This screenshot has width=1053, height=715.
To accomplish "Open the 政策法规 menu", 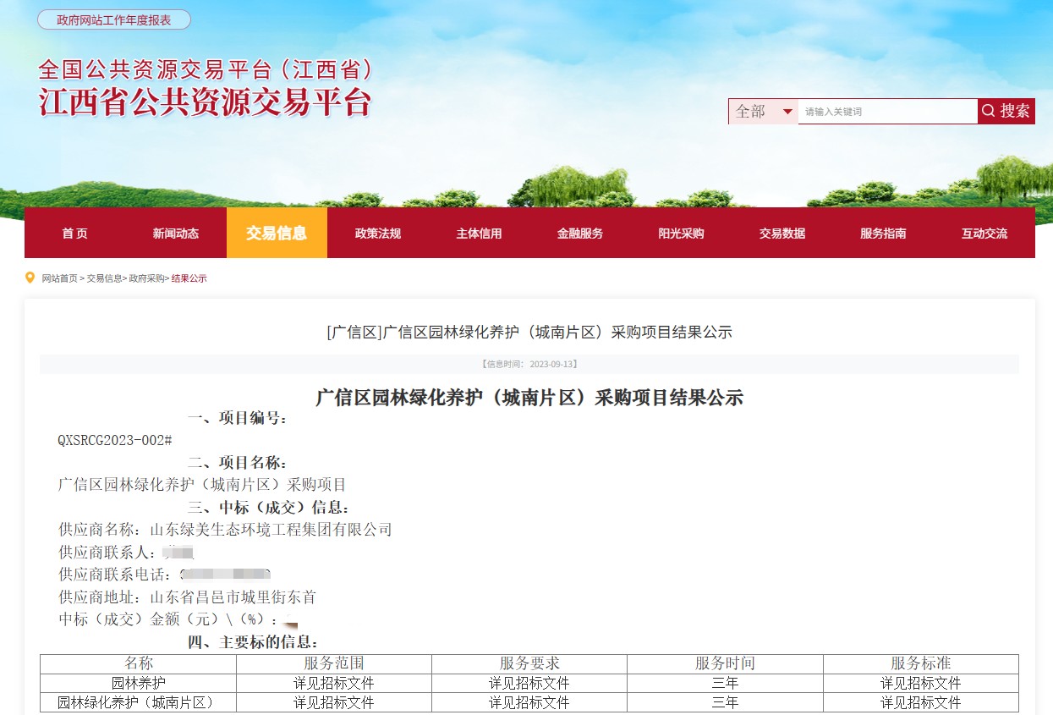I will 377,234.
